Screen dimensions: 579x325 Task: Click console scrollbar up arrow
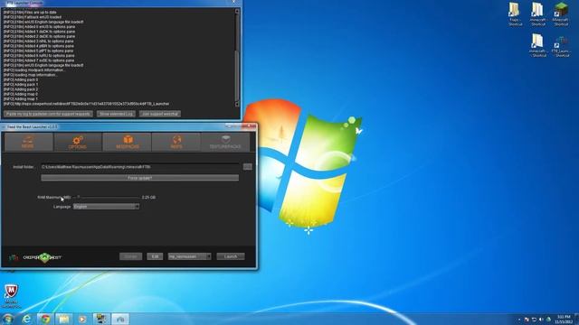pos(237,12)
